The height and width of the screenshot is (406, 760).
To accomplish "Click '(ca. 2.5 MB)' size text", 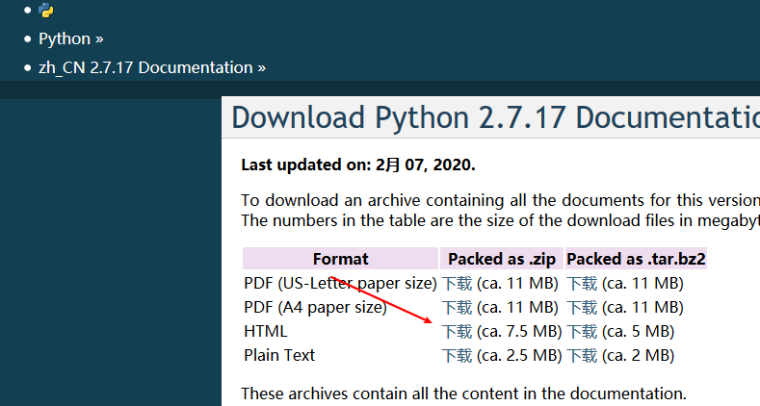I will (x=519, y=356).
